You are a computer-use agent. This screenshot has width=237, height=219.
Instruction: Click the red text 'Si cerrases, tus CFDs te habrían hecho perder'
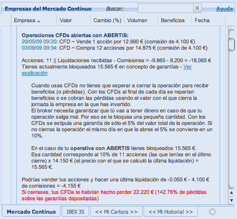[x=77, y=192]
